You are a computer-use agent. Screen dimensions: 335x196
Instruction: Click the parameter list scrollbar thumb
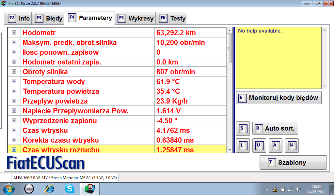(230, 48)
